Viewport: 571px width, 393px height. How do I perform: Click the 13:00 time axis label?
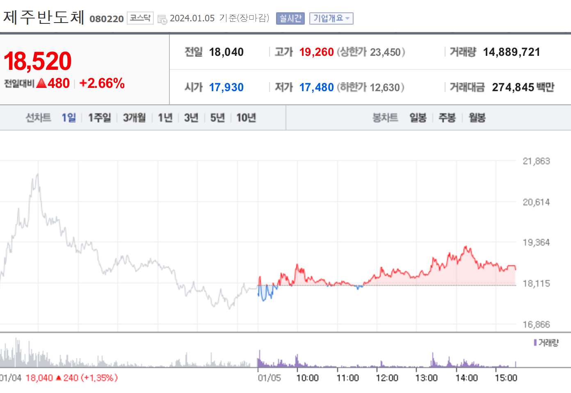click(x=426, y=378)
